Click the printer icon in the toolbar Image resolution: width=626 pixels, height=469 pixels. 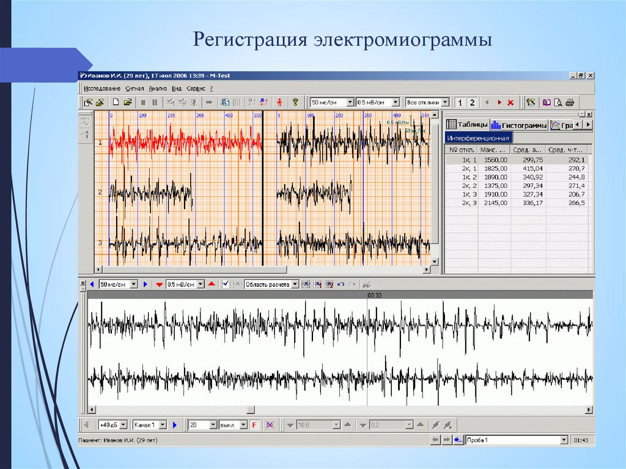[x=570, y=103]
